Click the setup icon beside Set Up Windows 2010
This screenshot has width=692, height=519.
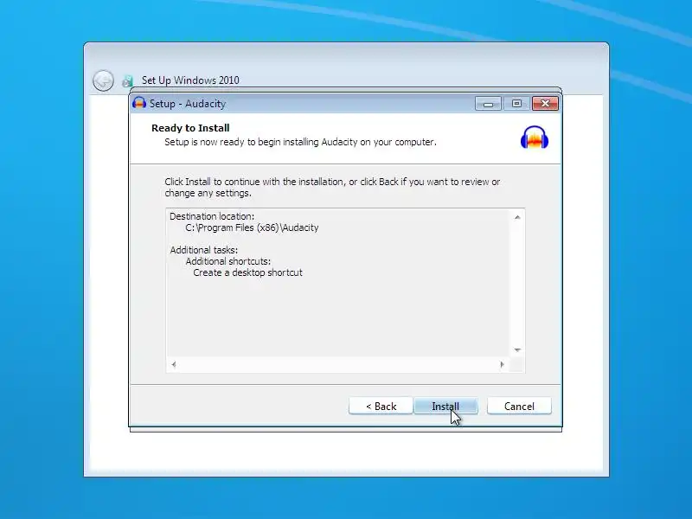point(127,81)
